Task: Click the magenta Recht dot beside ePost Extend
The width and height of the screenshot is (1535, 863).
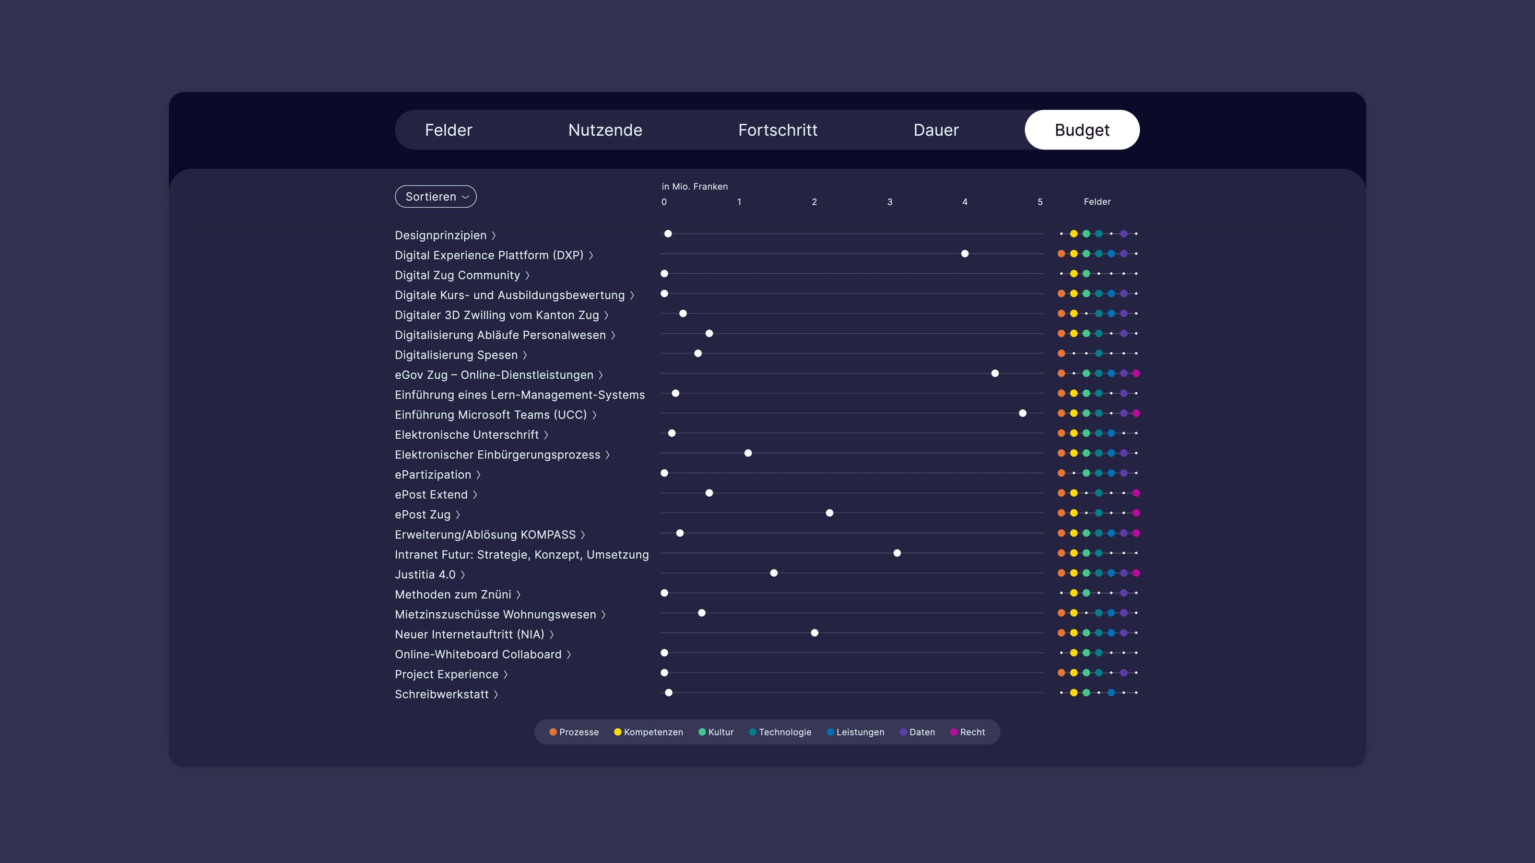Action: 1136,493
